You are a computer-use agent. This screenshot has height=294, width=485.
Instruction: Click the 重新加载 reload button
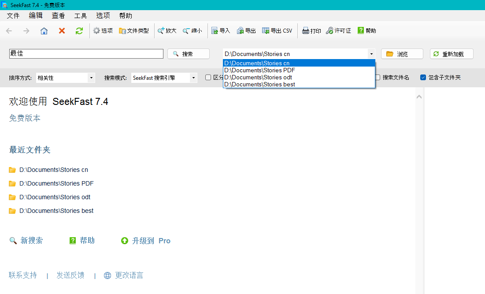(x=452, y=54)
